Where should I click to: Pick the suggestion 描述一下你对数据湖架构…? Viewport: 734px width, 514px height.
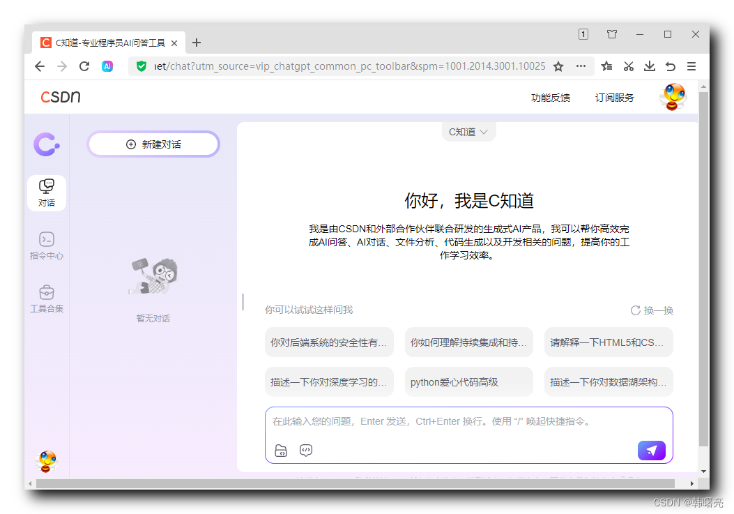609,382
